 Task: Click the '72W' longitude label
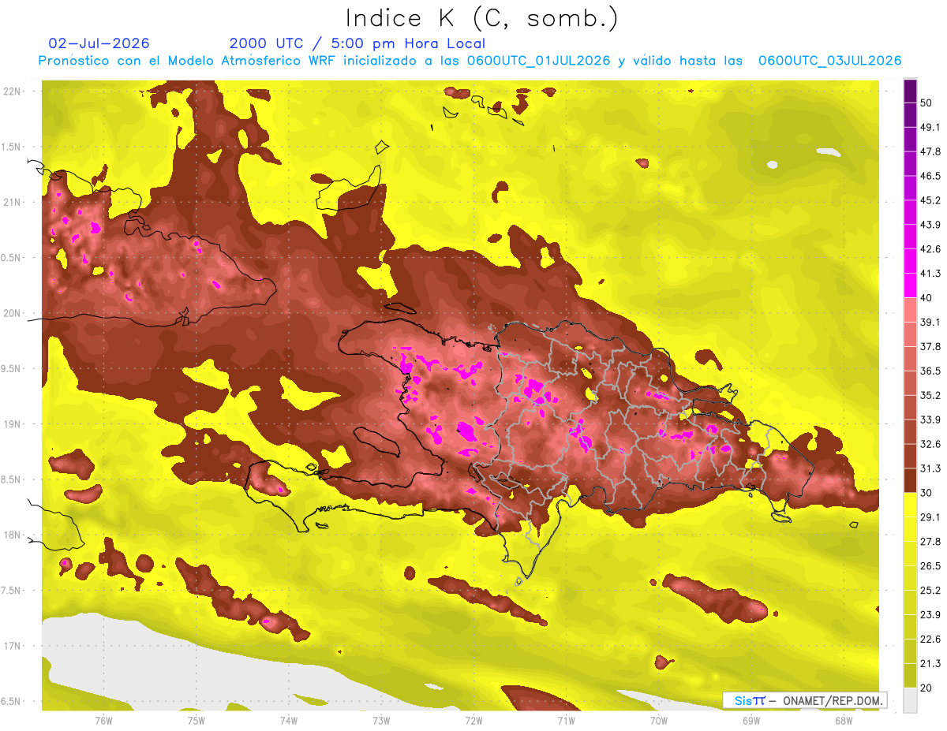coord(473,720)
